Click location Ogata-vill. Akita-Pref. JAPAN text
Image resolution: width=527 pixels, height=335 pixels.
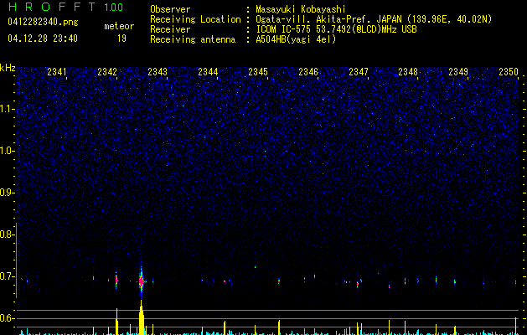pyautogui.click(x=374, y=19)
